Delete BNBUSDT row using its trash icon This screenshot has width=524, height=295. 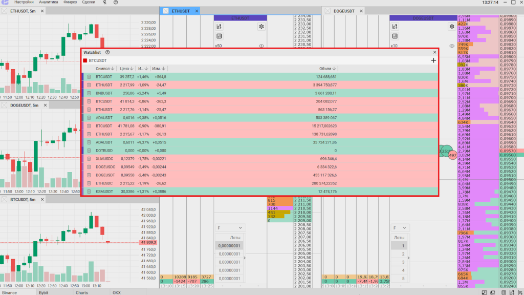click(x=89, y=93)
